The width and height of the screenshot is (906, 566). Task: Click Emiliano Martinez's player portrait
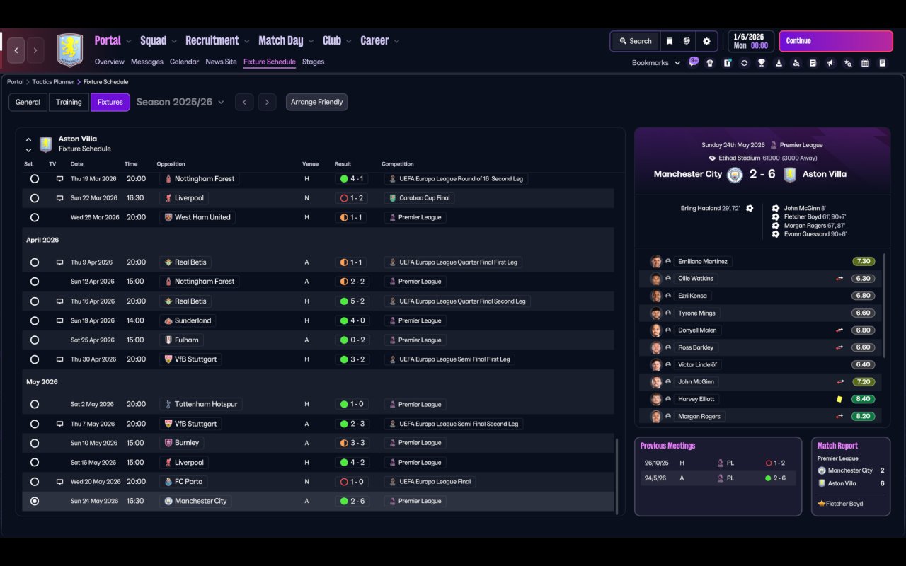click(x=656, y=262)
